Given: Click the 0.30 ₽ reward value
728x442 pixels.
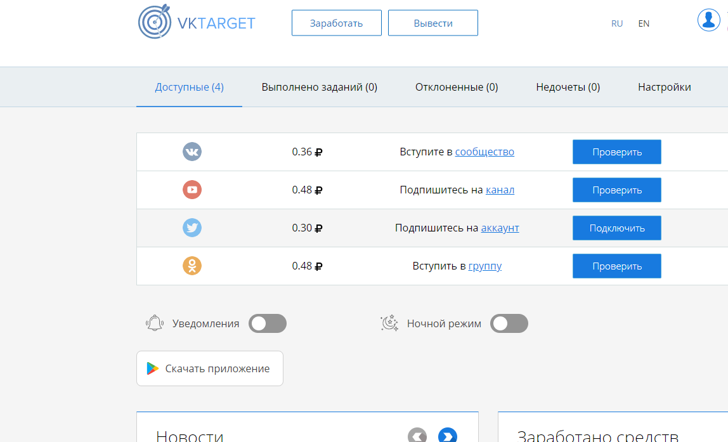Looking at the screenshot, I should pos(307,228).
